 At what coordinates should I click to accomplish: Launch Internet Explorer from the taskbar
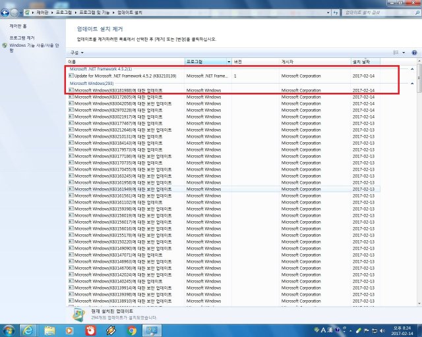click(28, 330)
